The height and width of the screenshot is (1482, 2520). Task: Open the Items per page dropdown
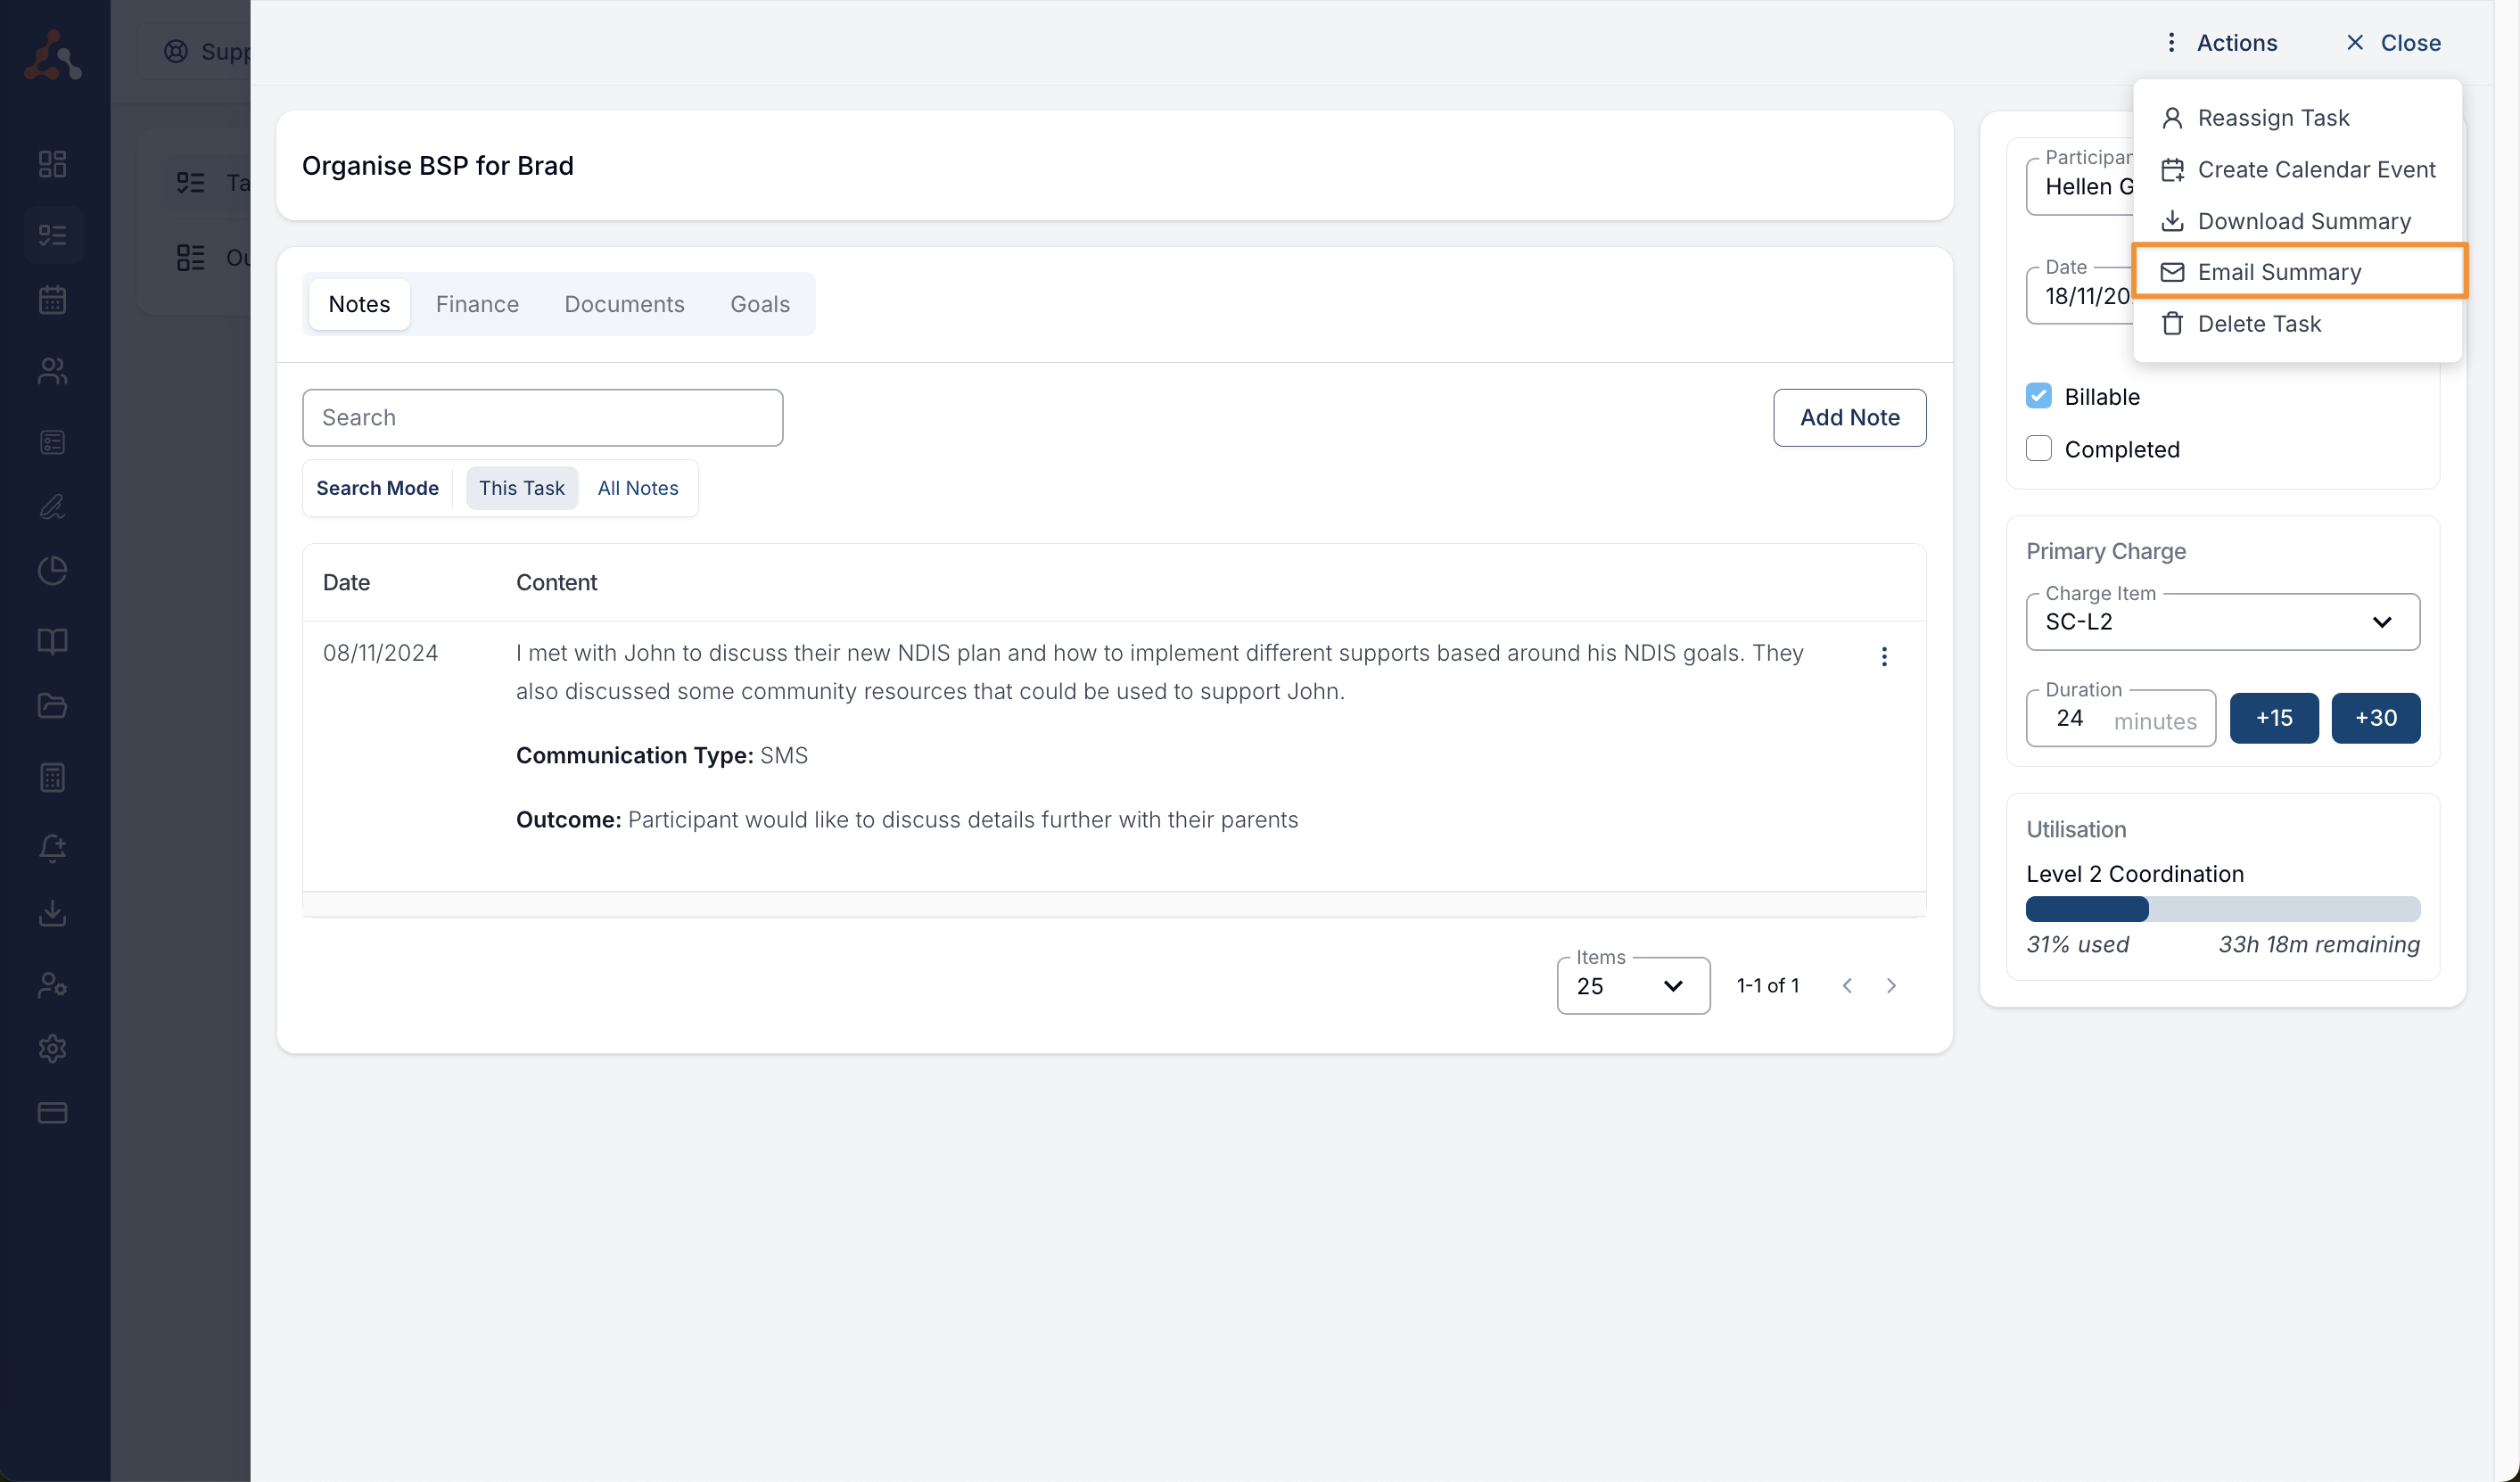[x=1632, y=986]
